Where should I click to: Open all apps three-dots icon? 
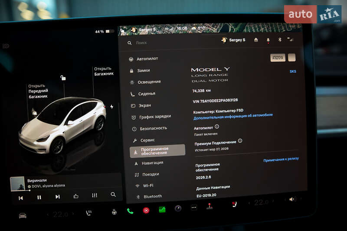tap(194, 208)
